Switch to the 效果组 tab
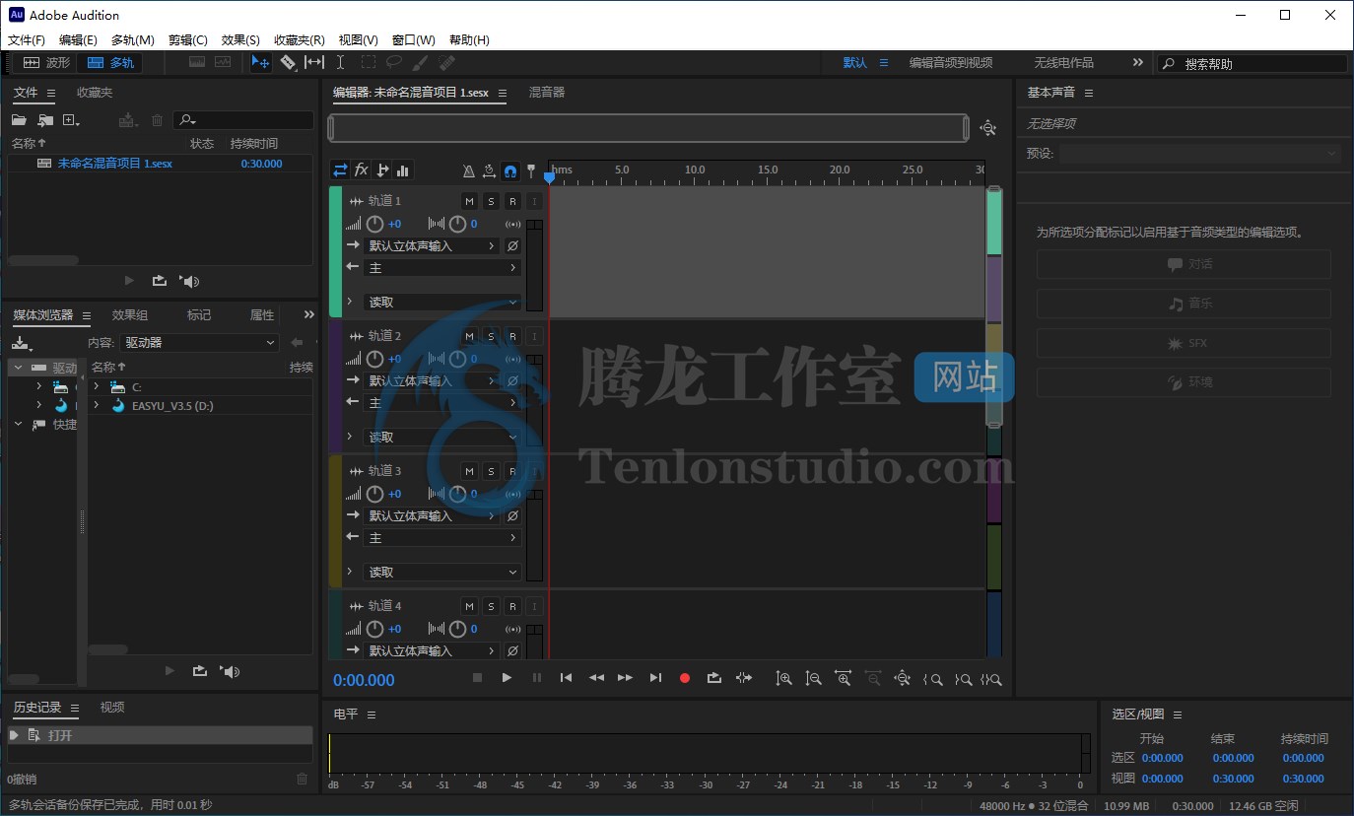Image resolution: width=1354 pixels, height=816 pixels. pyautogui.click(x=130, y=315)
